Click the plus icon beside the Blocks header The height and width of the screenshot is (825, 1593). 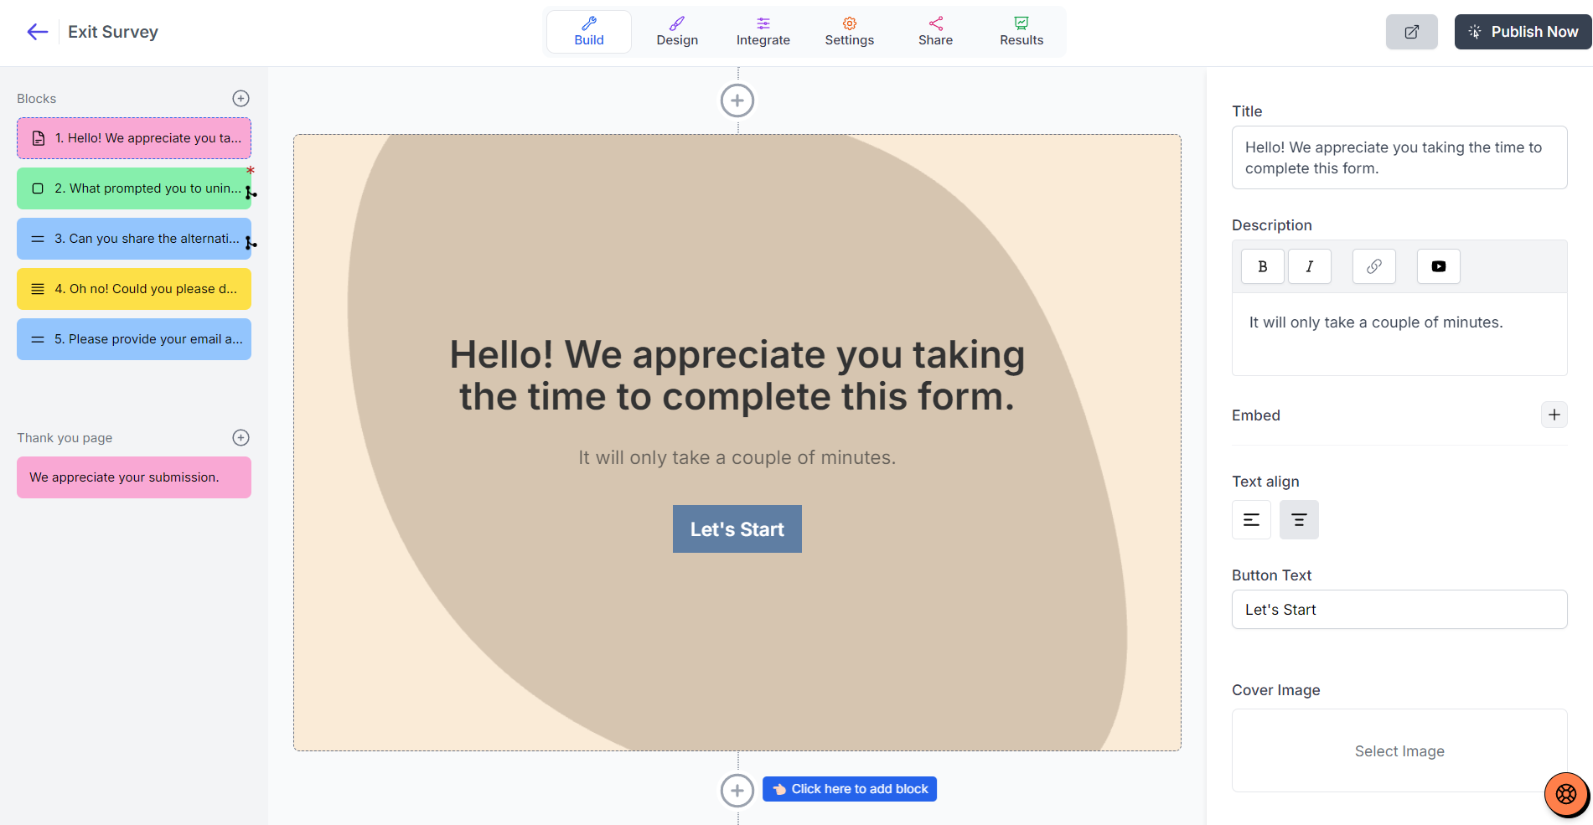[241, 98]
